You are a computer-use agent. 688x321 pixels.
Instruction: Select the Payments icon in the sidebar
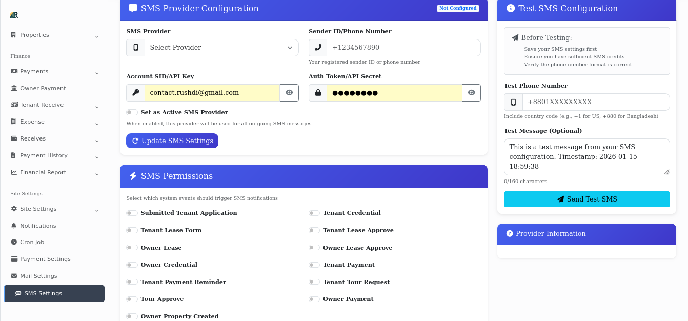point(12,71)
